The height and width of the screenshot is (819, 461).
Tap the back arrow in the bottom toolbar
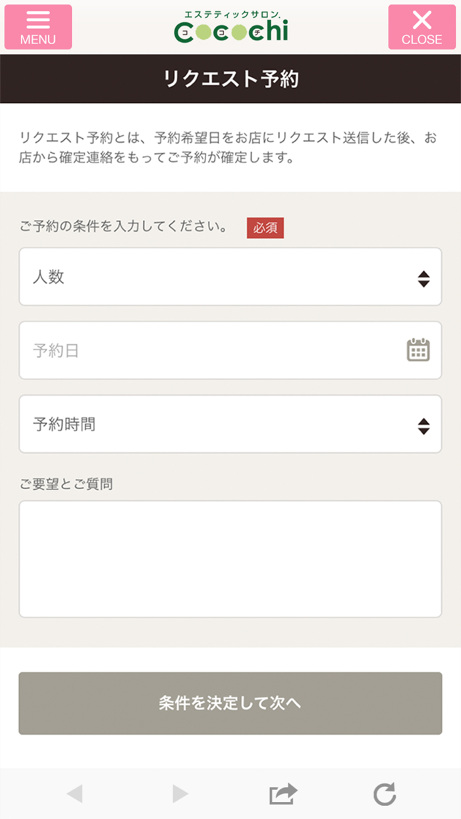click(76, 794)
